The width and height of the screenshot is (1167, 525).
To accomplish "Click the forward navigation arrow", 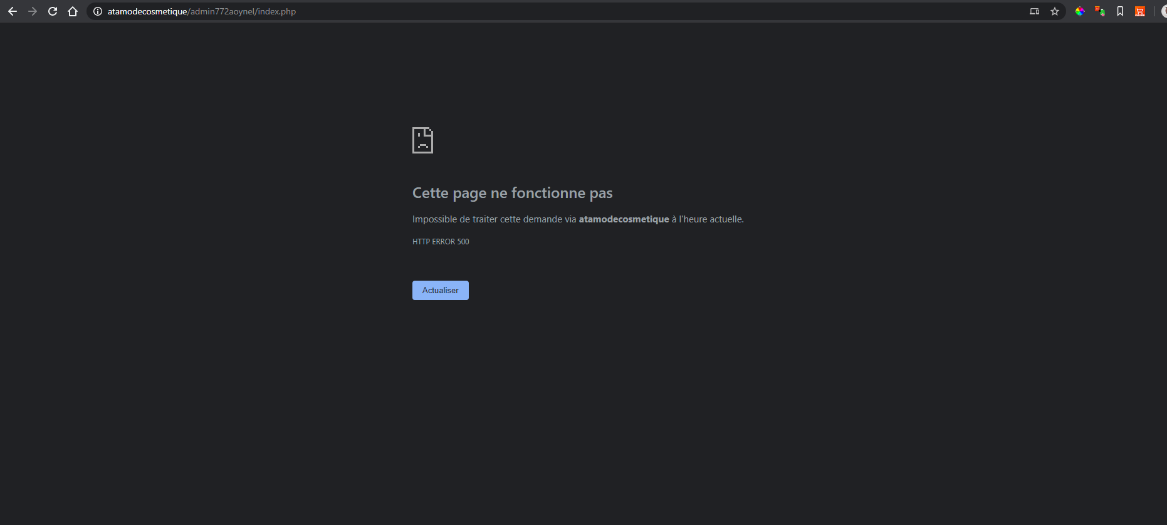I will click(33, 11).
